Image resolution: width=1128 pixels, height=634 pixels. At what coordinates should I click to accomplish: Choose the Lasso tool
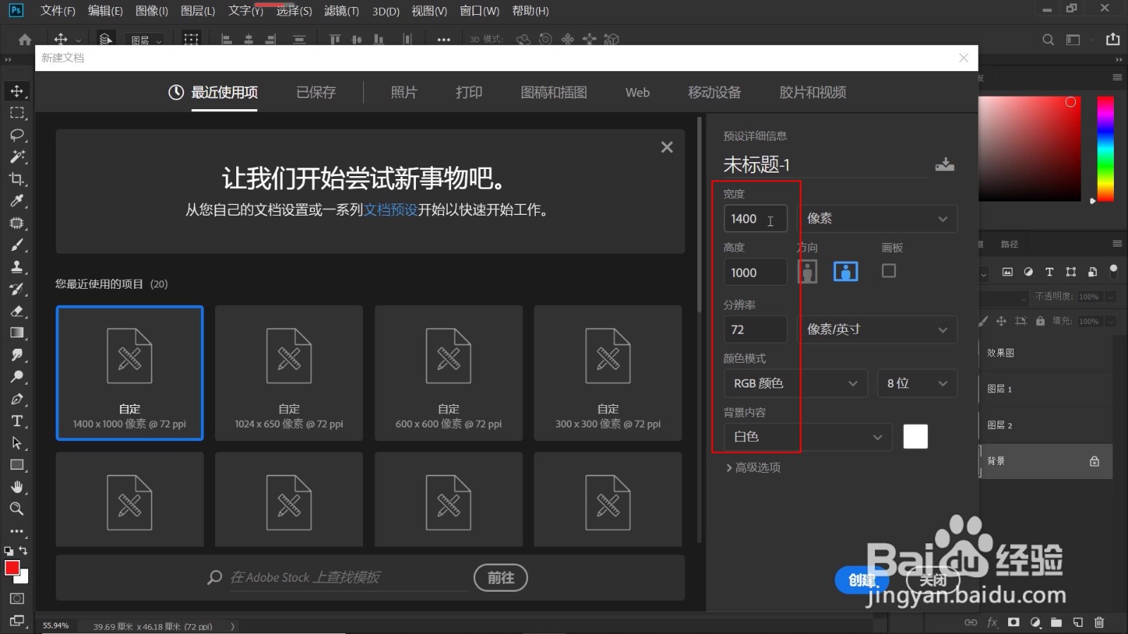(17, 135)
